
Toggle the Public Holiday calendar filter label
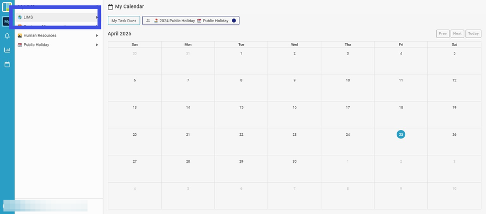point(216,21)
